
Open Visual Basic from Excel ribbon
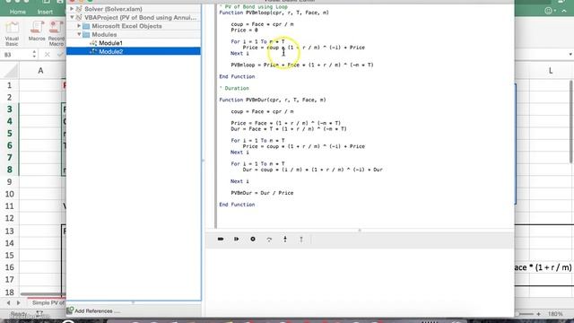12,34
